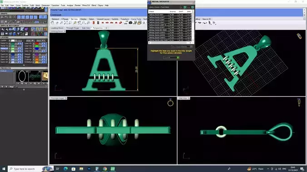
Task: Click the pendant icon in Side View viewport
Action: pos(299,102)
